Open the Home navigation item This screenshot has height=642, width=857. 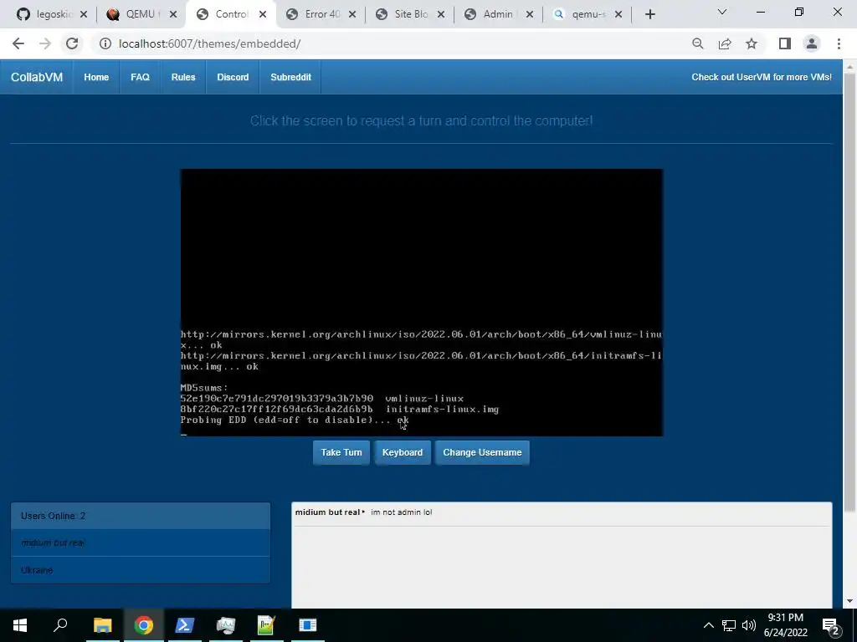pos(96,77)
